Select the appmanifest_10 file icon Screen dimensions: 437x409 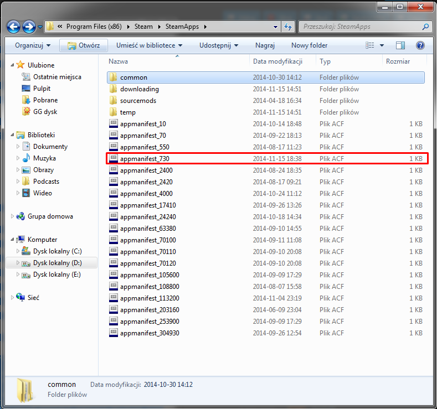coord(113,123)
